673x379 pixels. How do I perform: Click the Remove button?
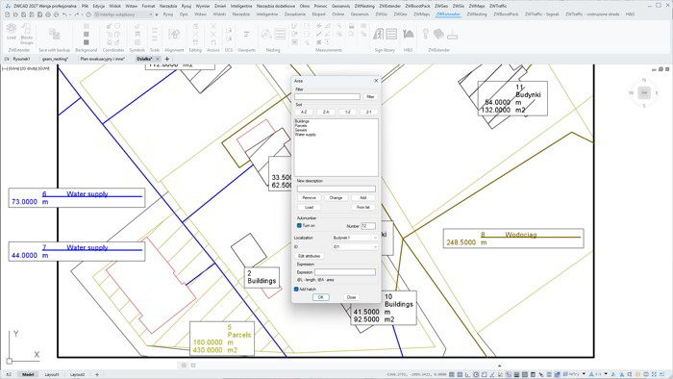tap(309, 198)
